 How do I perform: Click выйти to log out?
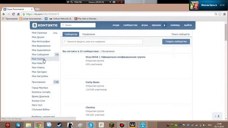point(188,25)
